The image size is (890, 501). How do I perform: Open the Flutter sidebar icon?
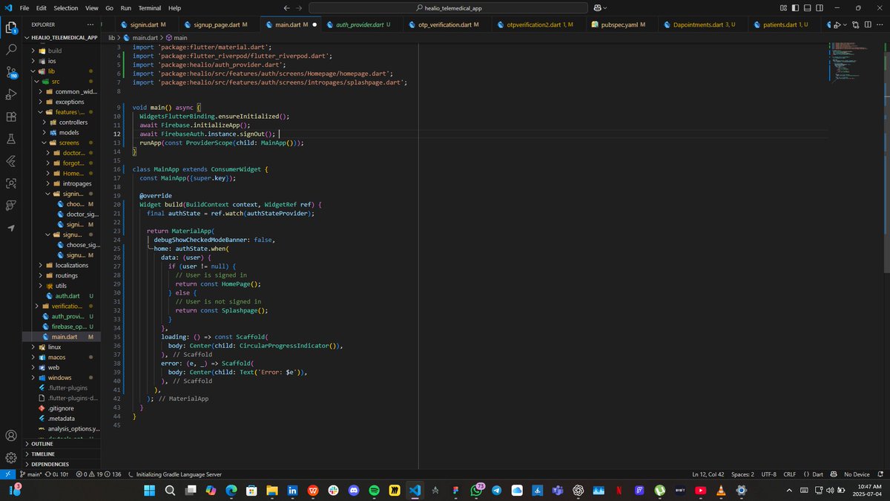tap(11, 161)
